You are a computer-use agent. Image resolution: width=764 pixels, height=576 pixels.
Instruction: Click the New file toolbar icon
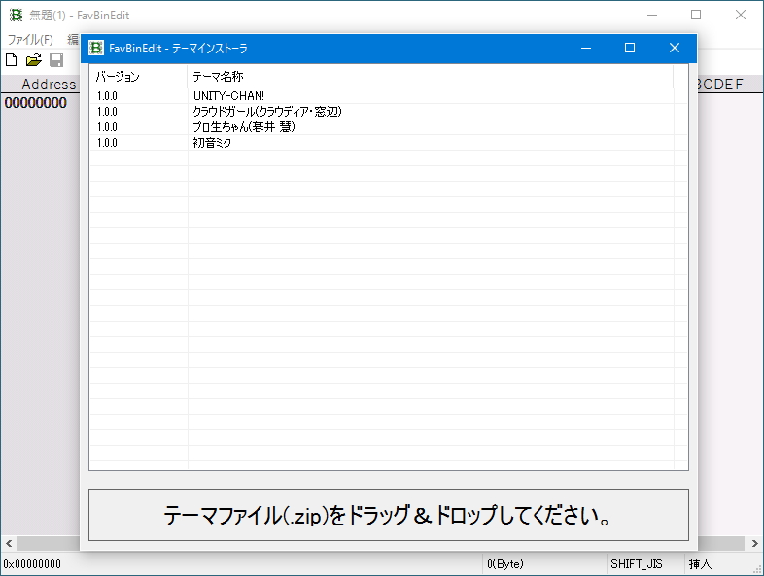12,60
